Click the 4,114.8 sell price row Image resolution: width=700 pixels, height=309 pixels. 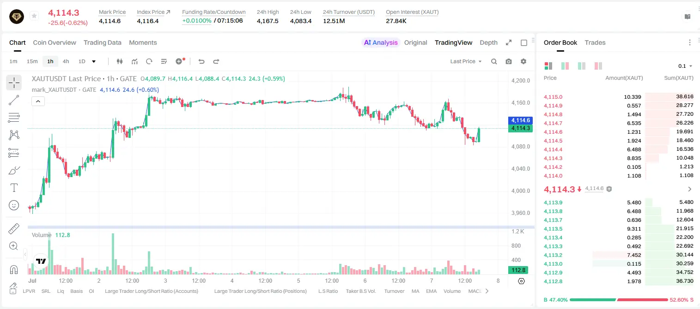(618, 114)
